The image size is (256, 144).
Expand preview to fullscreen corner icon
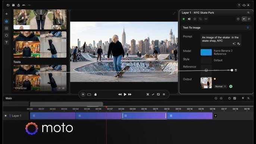pos(174,13)
